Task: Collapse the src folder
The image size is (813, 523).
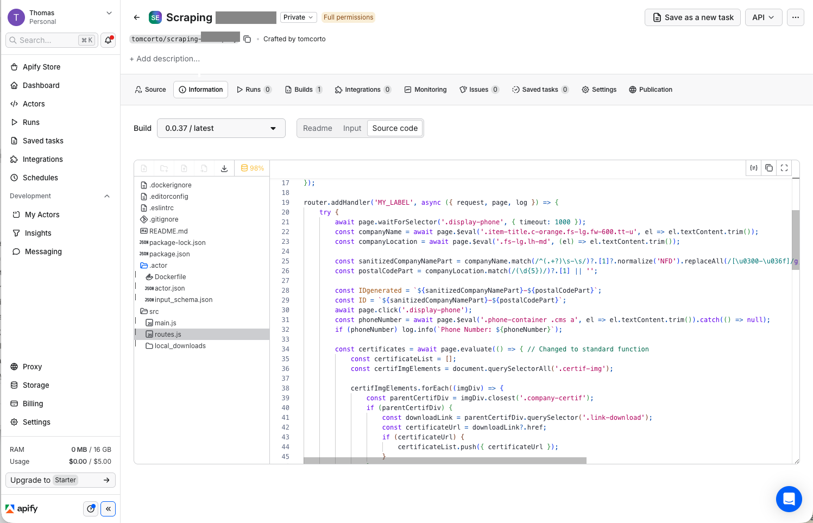Action: coord(150,312)
